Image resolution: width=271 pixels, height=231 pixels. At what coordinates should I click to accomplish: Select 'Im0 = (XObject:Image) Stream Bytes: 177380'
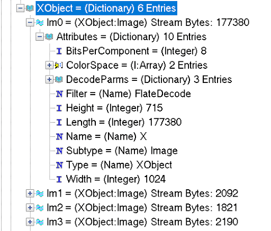(x=148, y=23)
